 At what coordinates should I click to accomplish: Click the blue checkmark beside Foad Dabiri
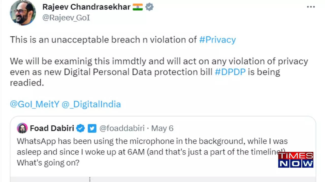click(x=80, y=128)
